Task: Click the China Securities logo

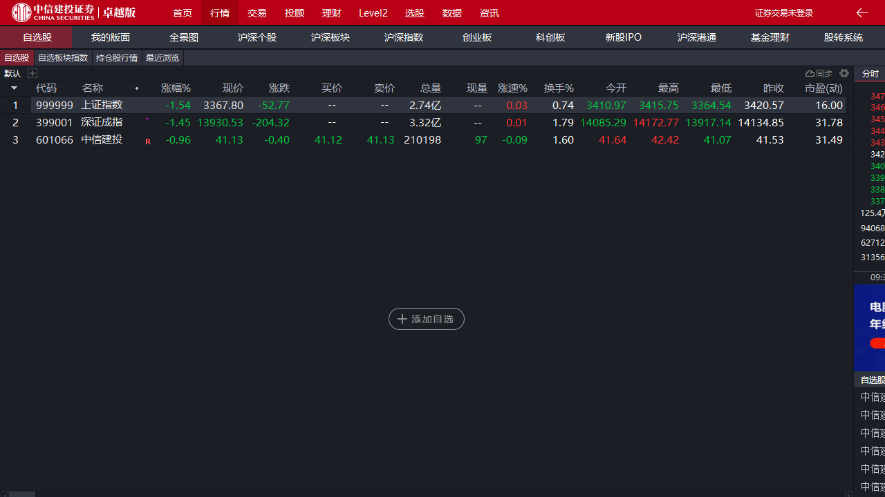Action: click(x=73, y=12)
